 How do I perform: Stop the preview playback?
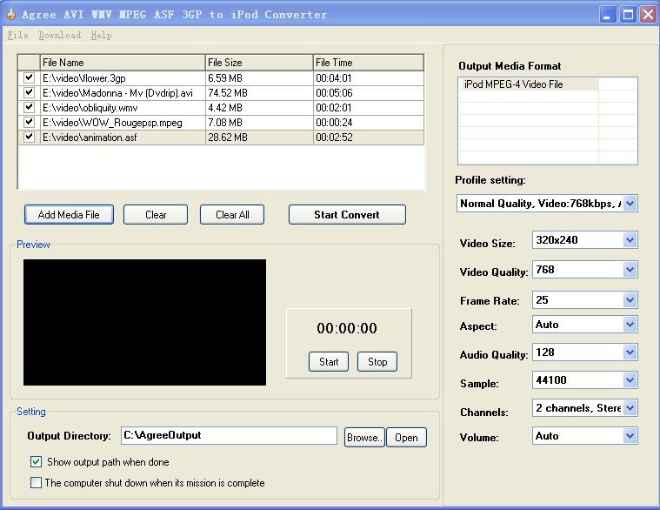(377, 362)
